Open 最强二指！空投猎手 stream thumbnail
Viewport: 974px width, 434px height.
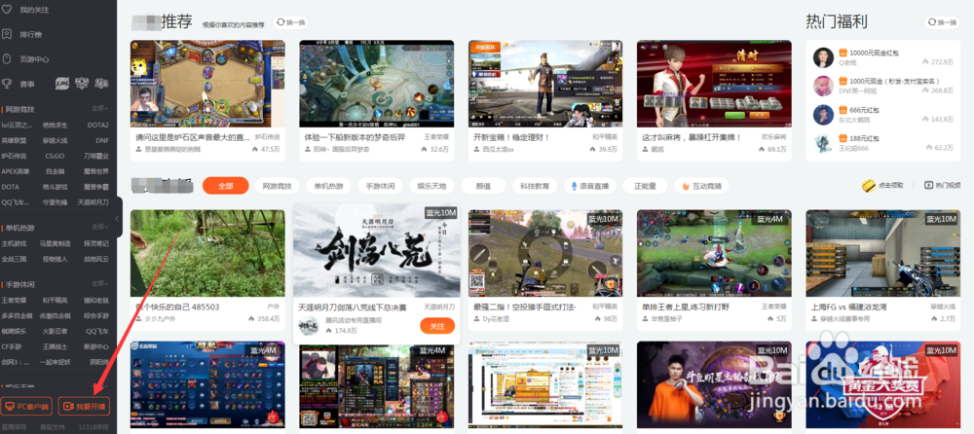pos(545,253)
